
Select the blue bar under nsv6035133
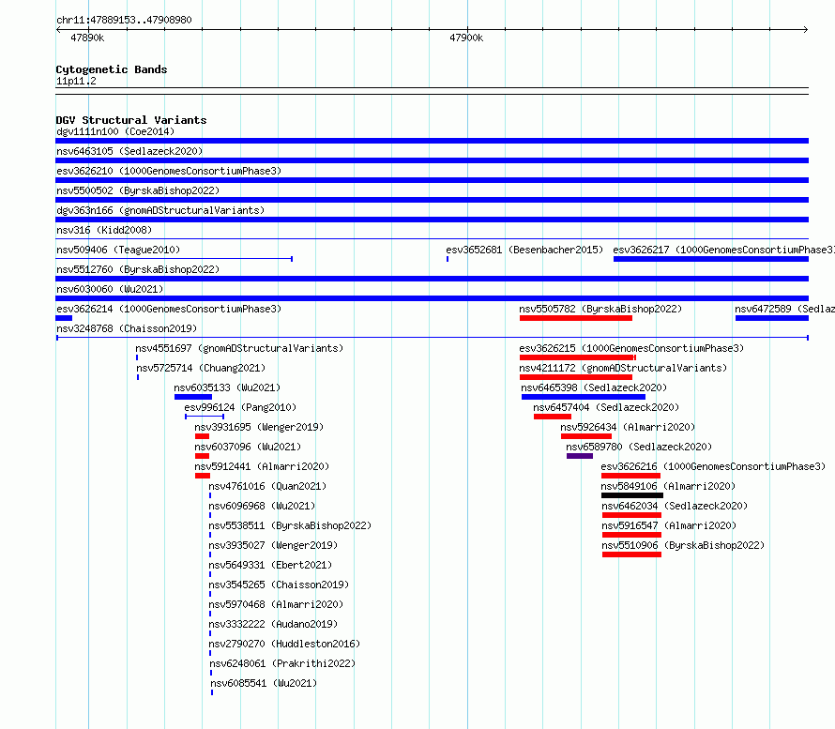pyautogui.click(x=193, y=397)
